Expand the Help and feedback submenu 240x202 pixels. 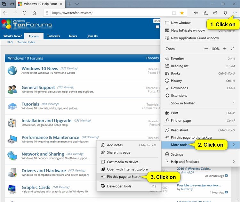(x=234, y=162)
